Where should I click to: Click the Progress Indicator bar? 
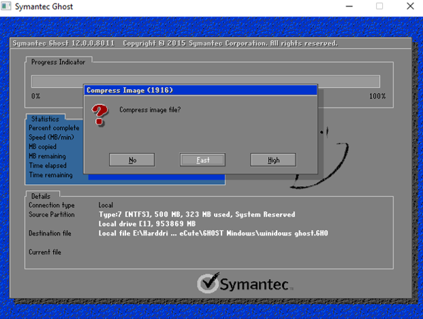click(x=205, y=82)
